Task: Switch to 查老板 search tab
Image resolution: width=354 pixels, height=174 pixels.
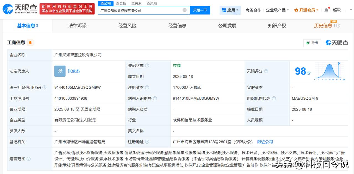Action: (121, 3)
